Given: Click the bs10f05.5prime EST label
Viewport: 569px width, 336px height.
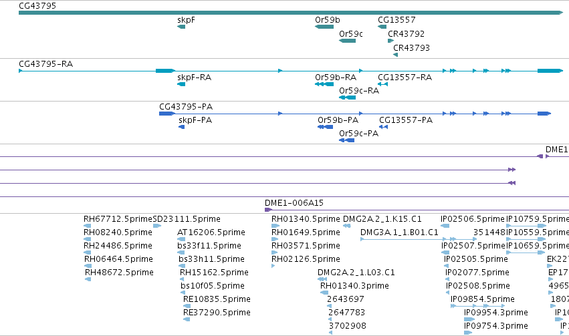Looking at the screenshot, I should [213, 286].
